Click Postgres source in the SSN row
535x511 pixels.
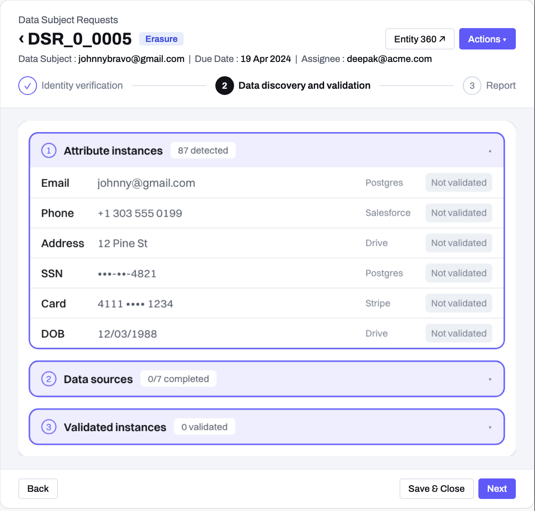[x=384, y=273]
